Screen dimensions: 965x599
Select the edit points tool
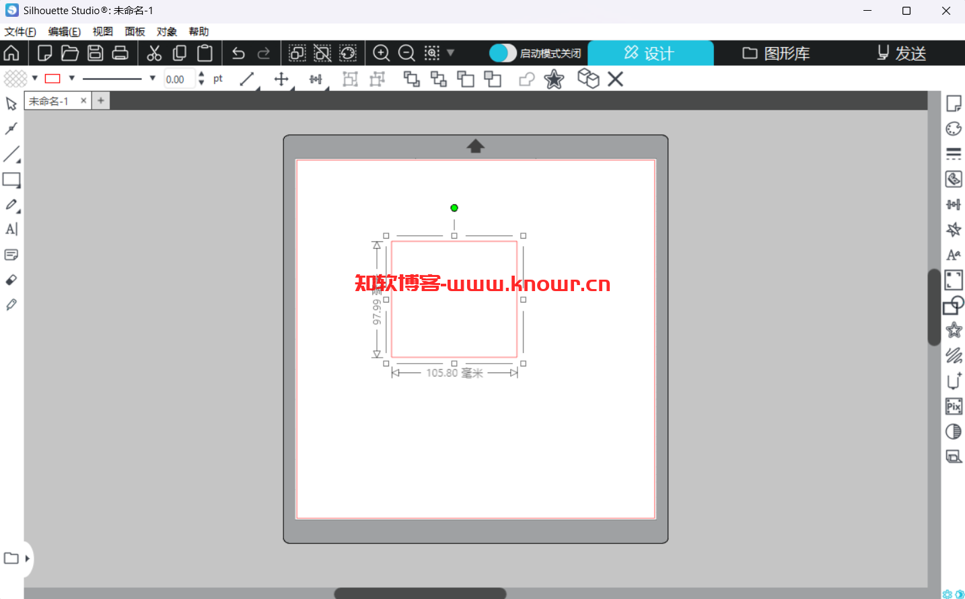(11, 128)
